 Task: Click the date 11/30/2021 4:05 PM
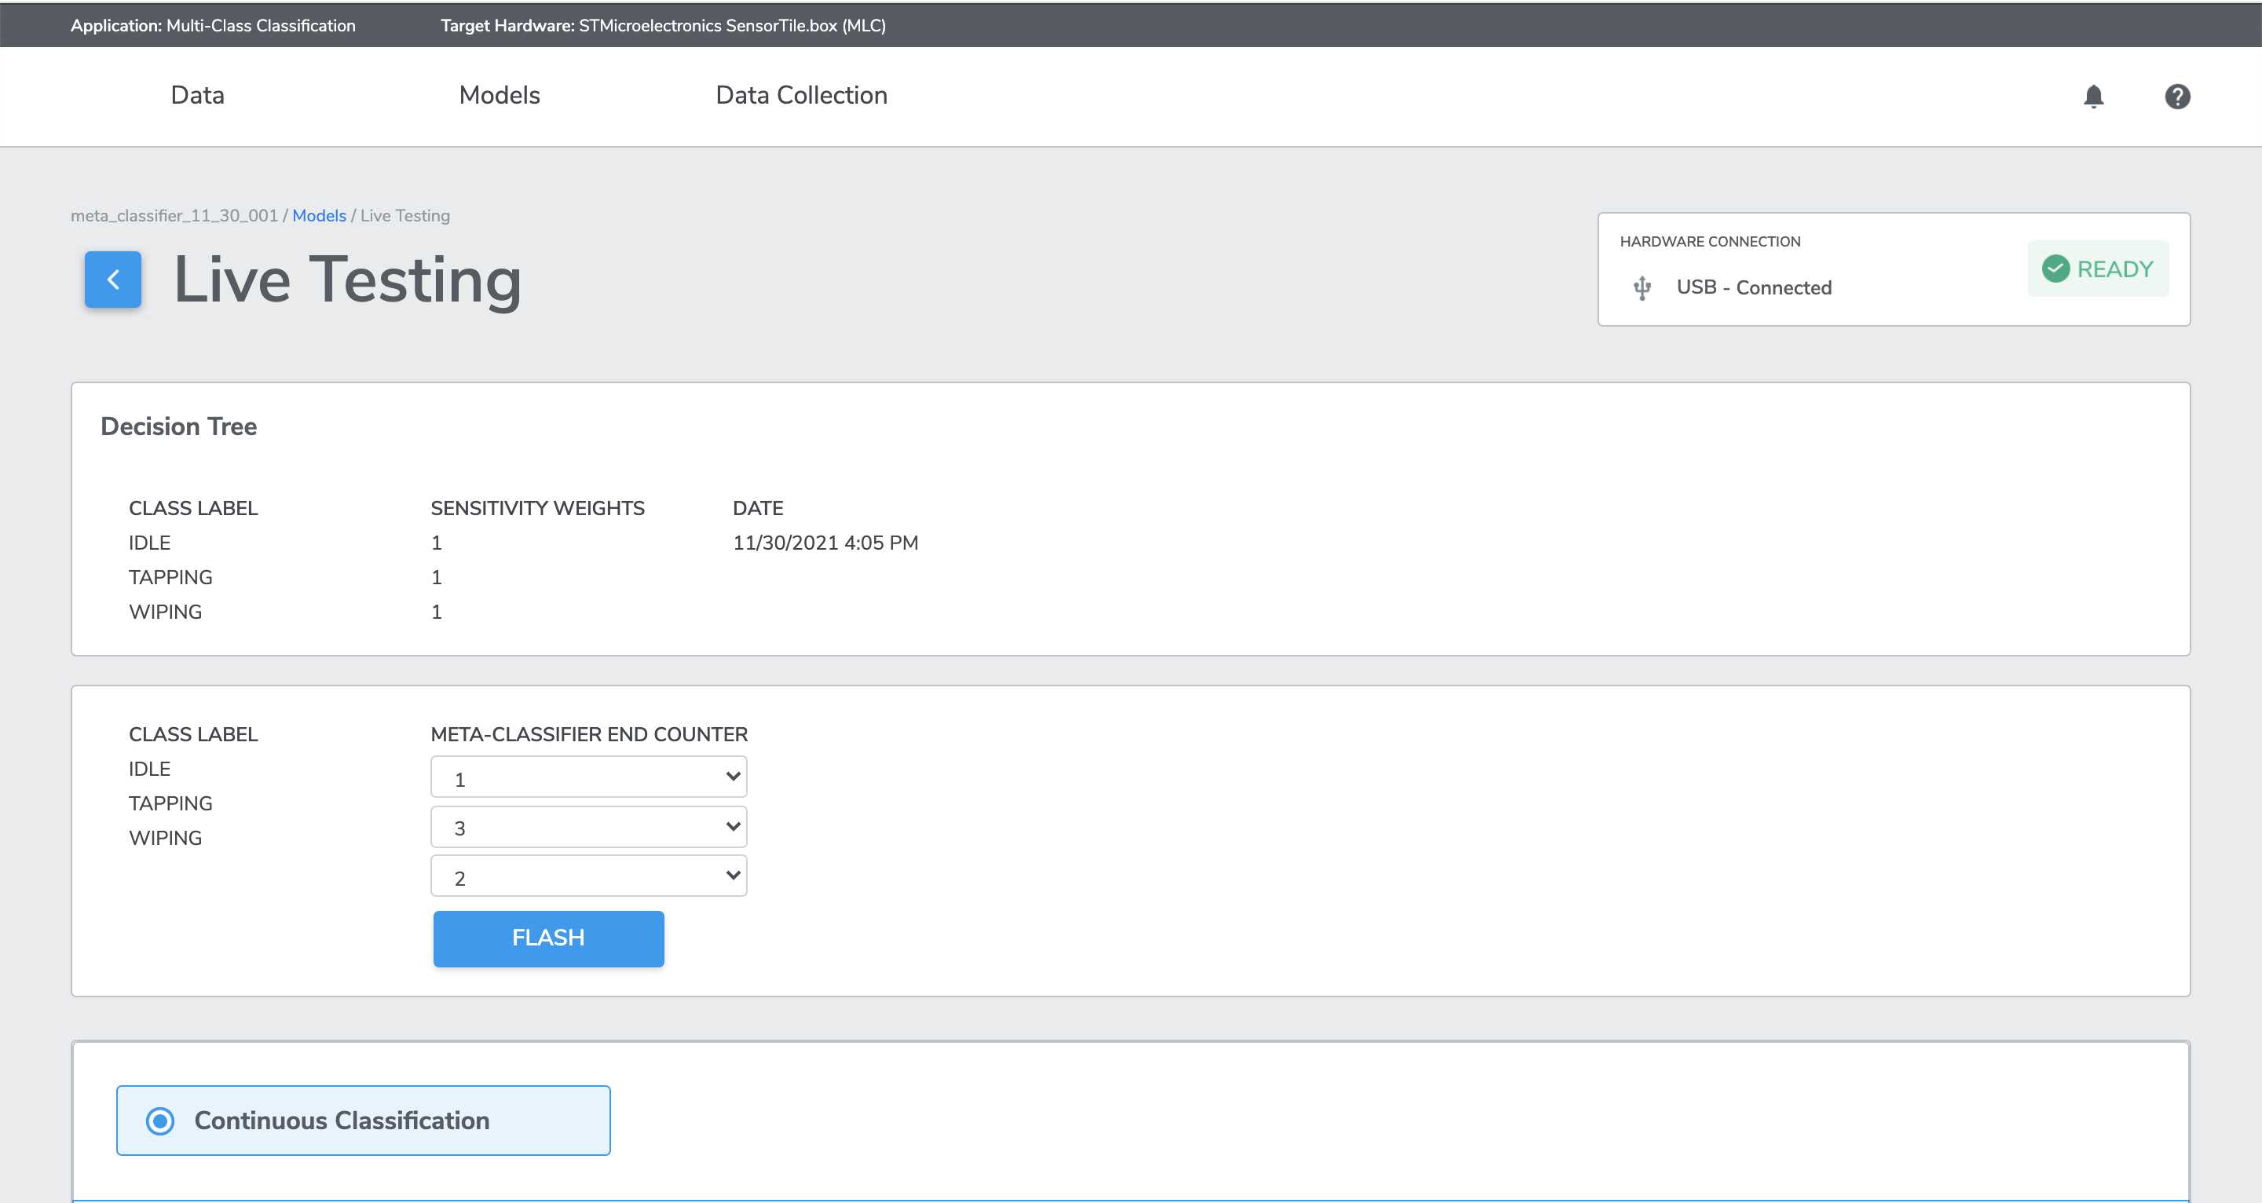825,543
